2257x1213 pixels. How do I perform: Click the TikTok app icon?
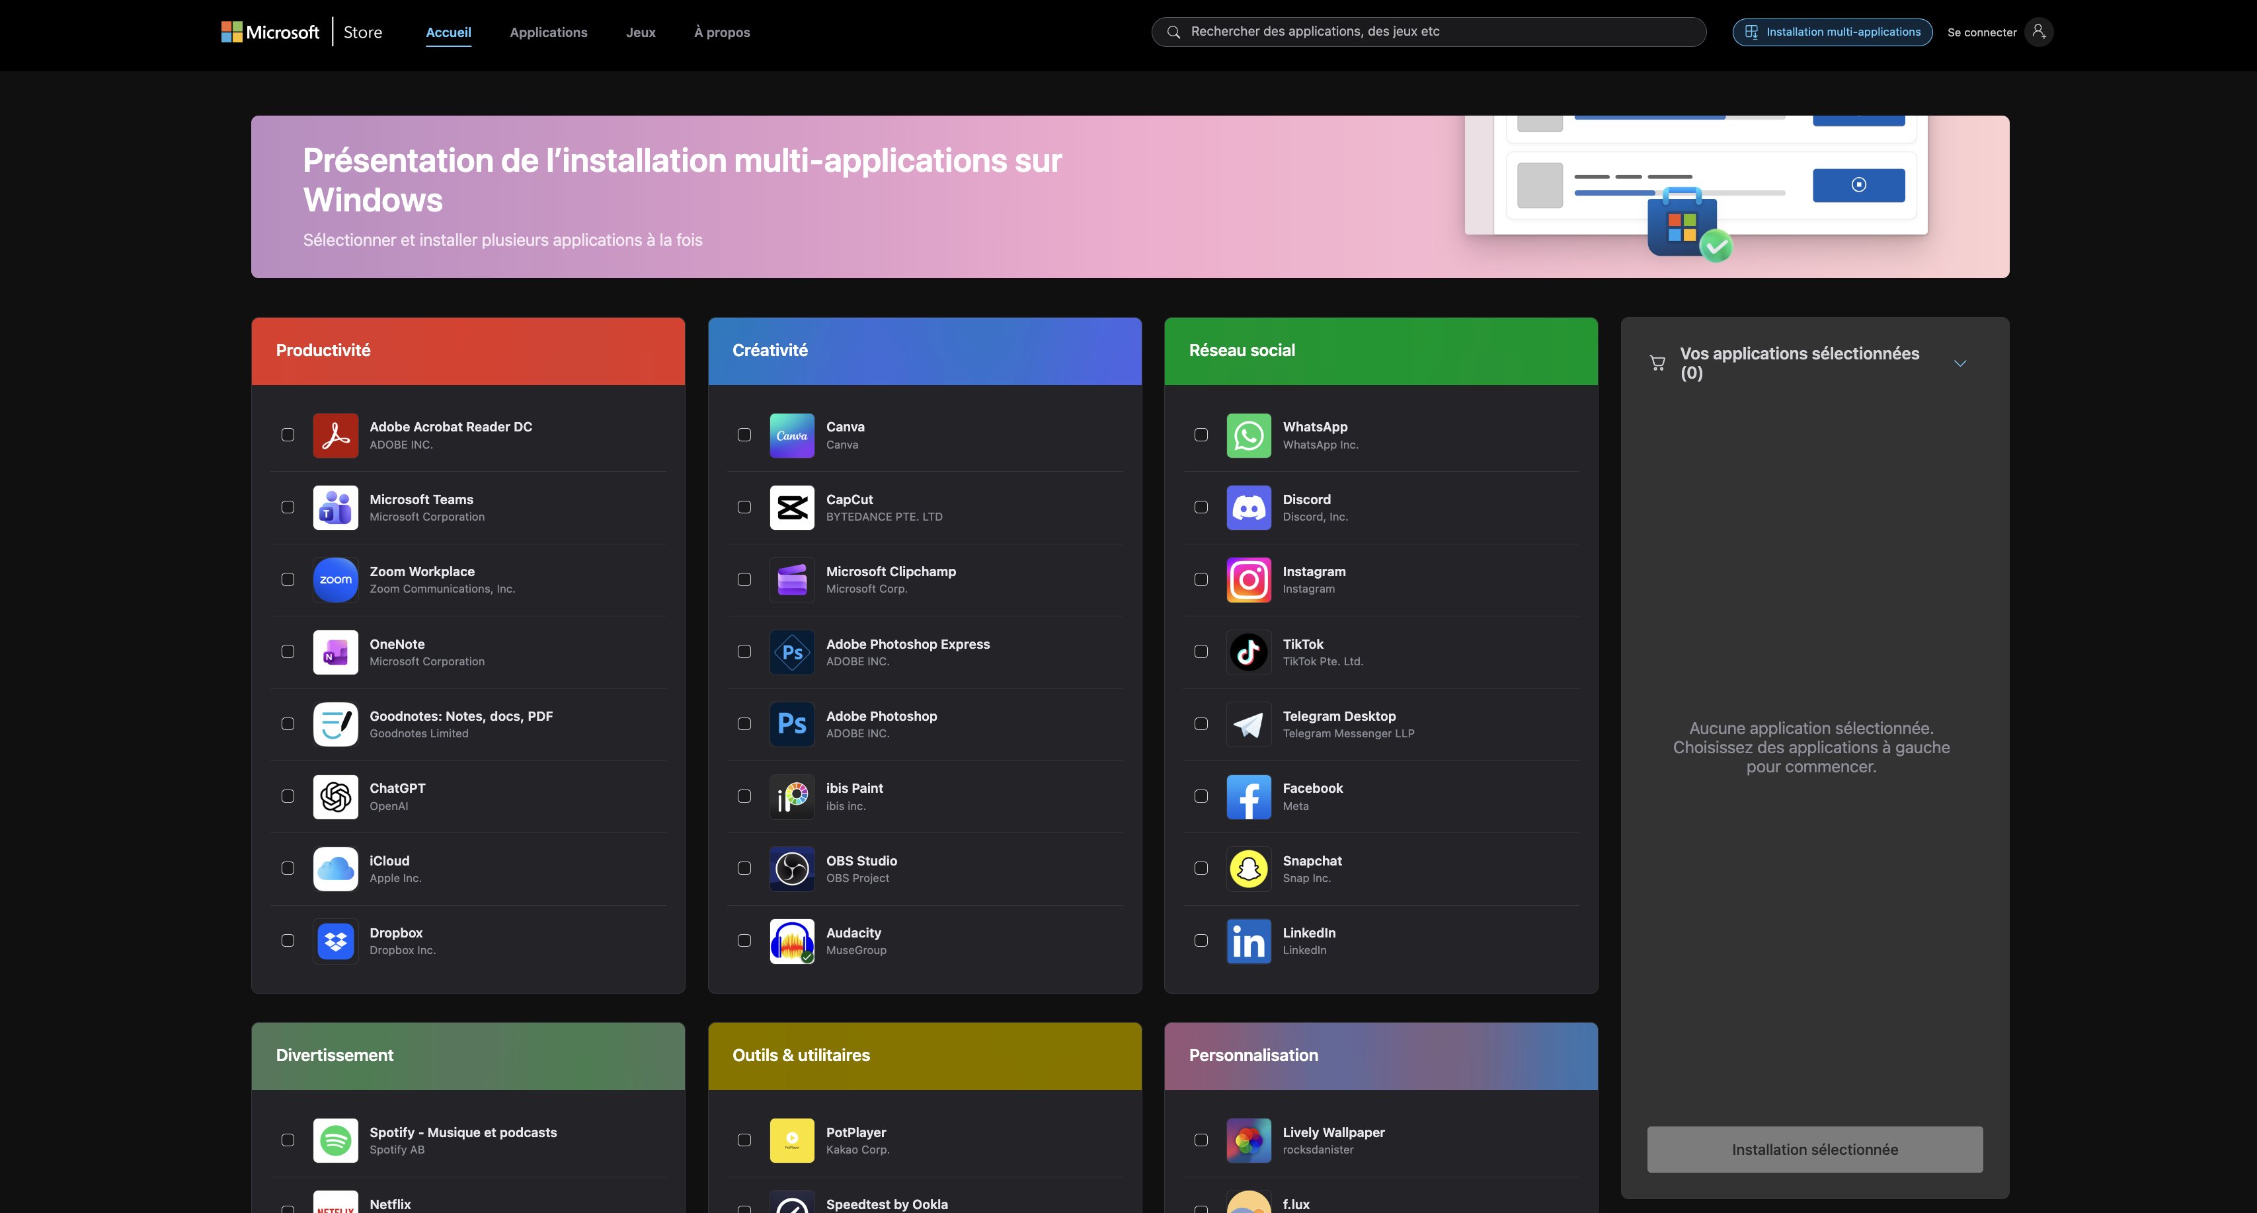coord(1249,653)
